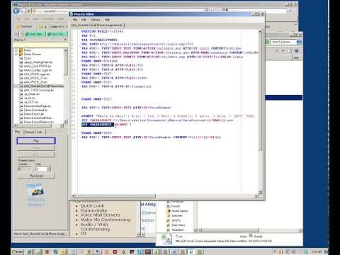Switch to the Edit tab in iMacros sidebar

pos(40,132)
